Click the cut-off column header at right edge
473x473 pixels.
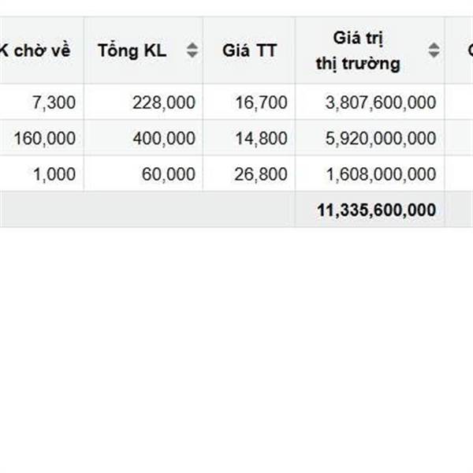465,50
